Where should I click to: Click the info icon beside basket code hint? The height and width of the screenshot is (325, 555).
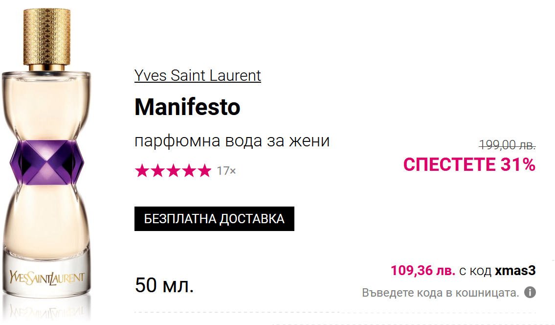pos(530,293)
